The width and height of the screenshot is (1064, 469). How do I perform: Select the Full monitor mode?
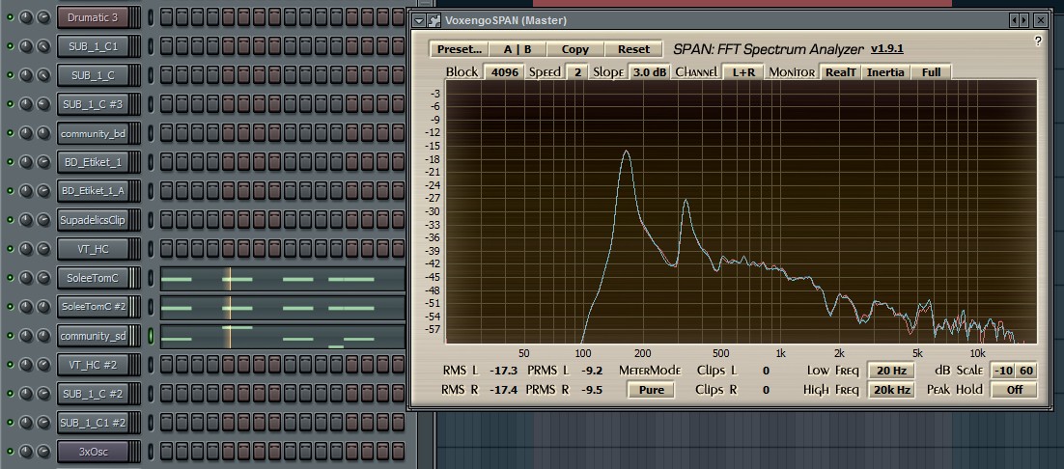(x=931, y=71)
